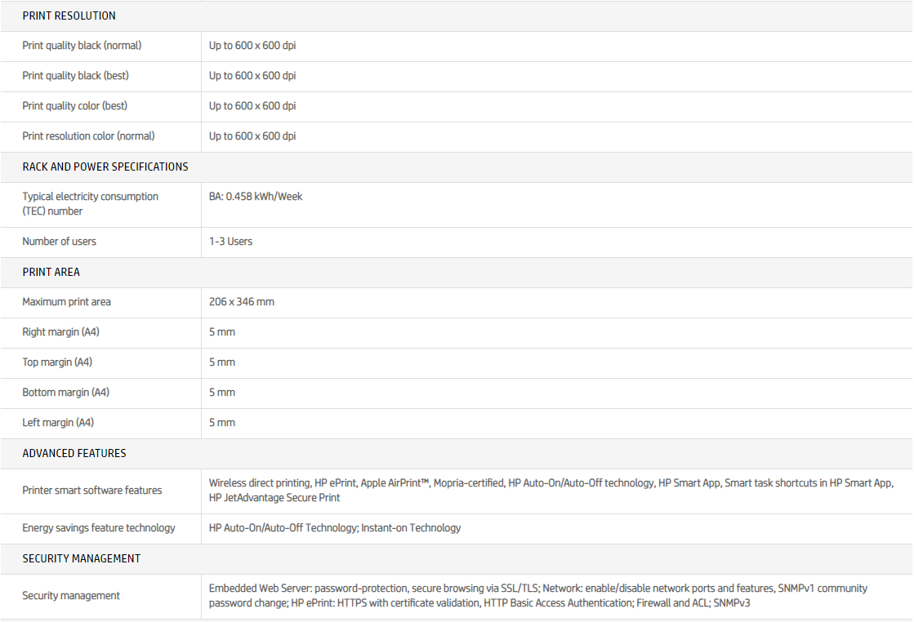Click the SECURITY MANAGEMENT section header
Screen dimensions: 914x622
(x=82, y=558)
